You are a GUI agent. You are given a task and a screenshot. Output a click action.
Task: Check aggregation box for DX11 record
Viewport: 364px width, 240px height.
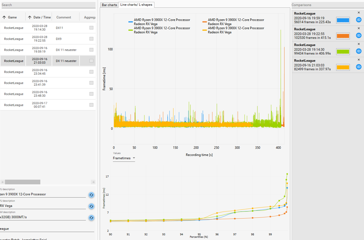91,28
